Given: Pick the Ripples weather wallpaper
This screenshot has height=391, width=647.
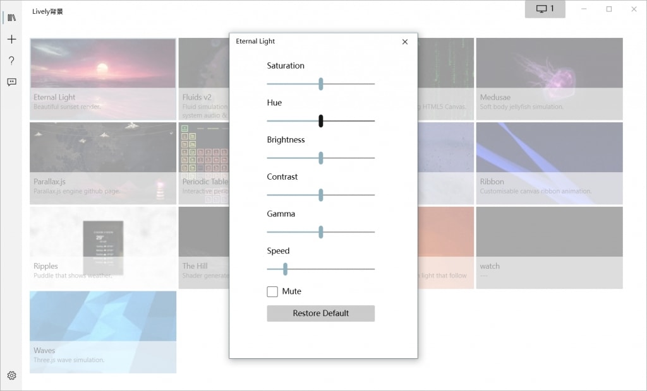Looking at the screenshot, I should tap(102, 247).
